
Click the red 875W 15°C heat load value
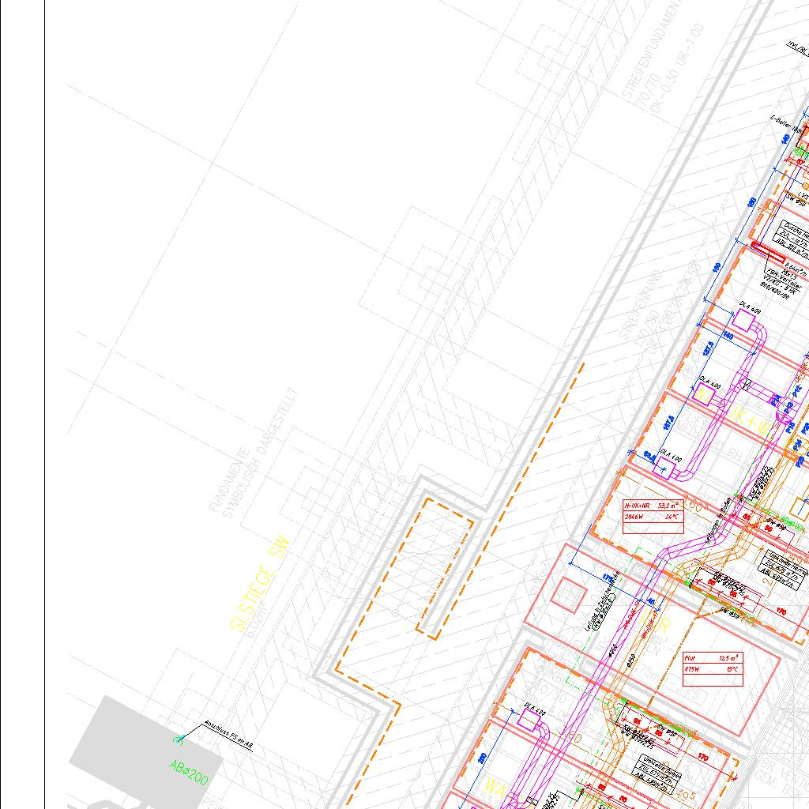(x=713, y=669)
